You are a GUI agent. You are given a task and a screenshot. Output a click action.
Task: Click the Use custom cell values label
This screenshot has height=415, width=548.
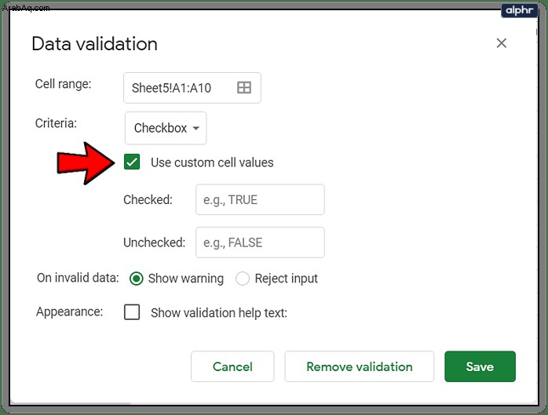tap(212, 162)
